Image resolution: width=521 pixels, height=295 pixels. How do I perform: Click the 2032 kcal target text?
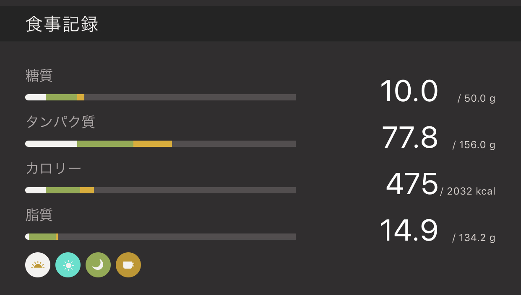coord(468,192)
